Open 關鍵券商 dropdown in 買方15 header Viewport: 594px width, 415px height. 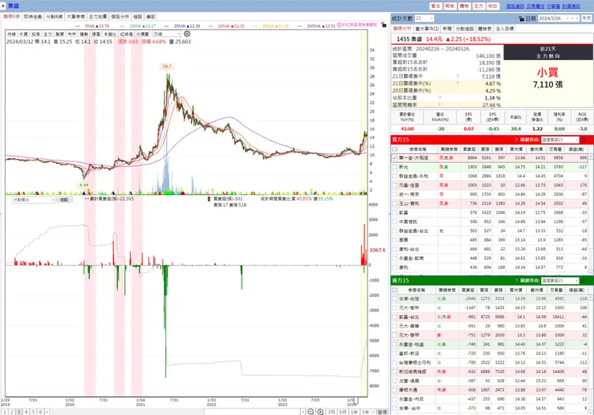tap(560, 140)
